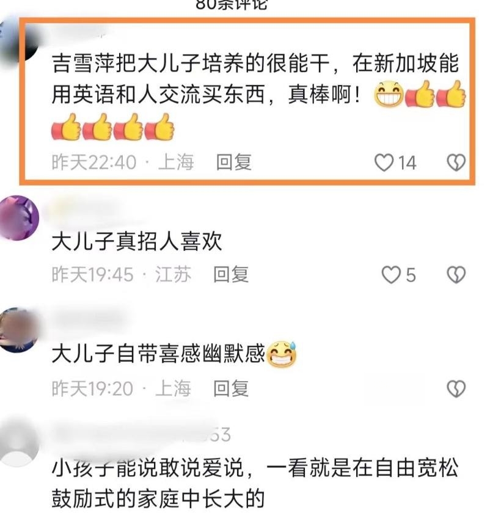The image size is (490, 513).
Task: Tap the comment text about 吉雪萍
Action: pyautogui.click(x=258, y=95)
